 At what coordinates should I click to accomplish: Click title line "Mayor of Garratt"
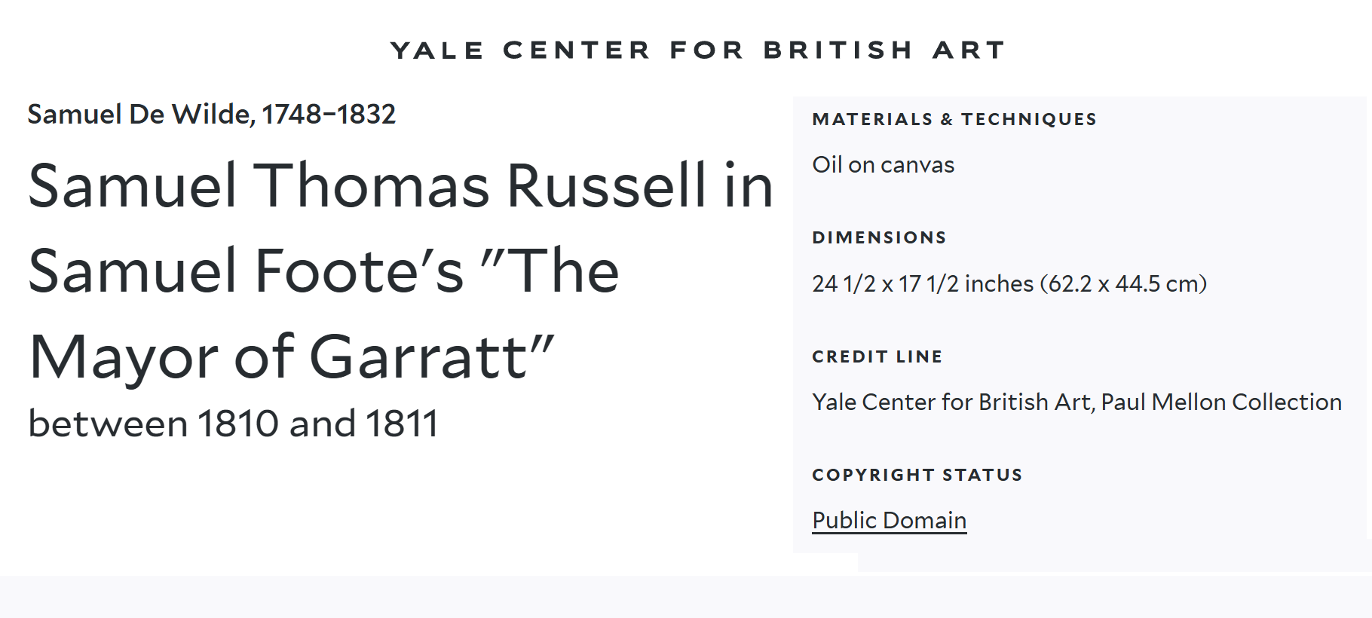pos(291,356)
